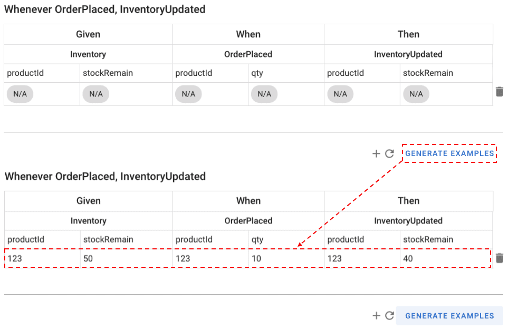Select the qty cell showing 10
This screenshot has width=508, height=329.
coord(286,258)
